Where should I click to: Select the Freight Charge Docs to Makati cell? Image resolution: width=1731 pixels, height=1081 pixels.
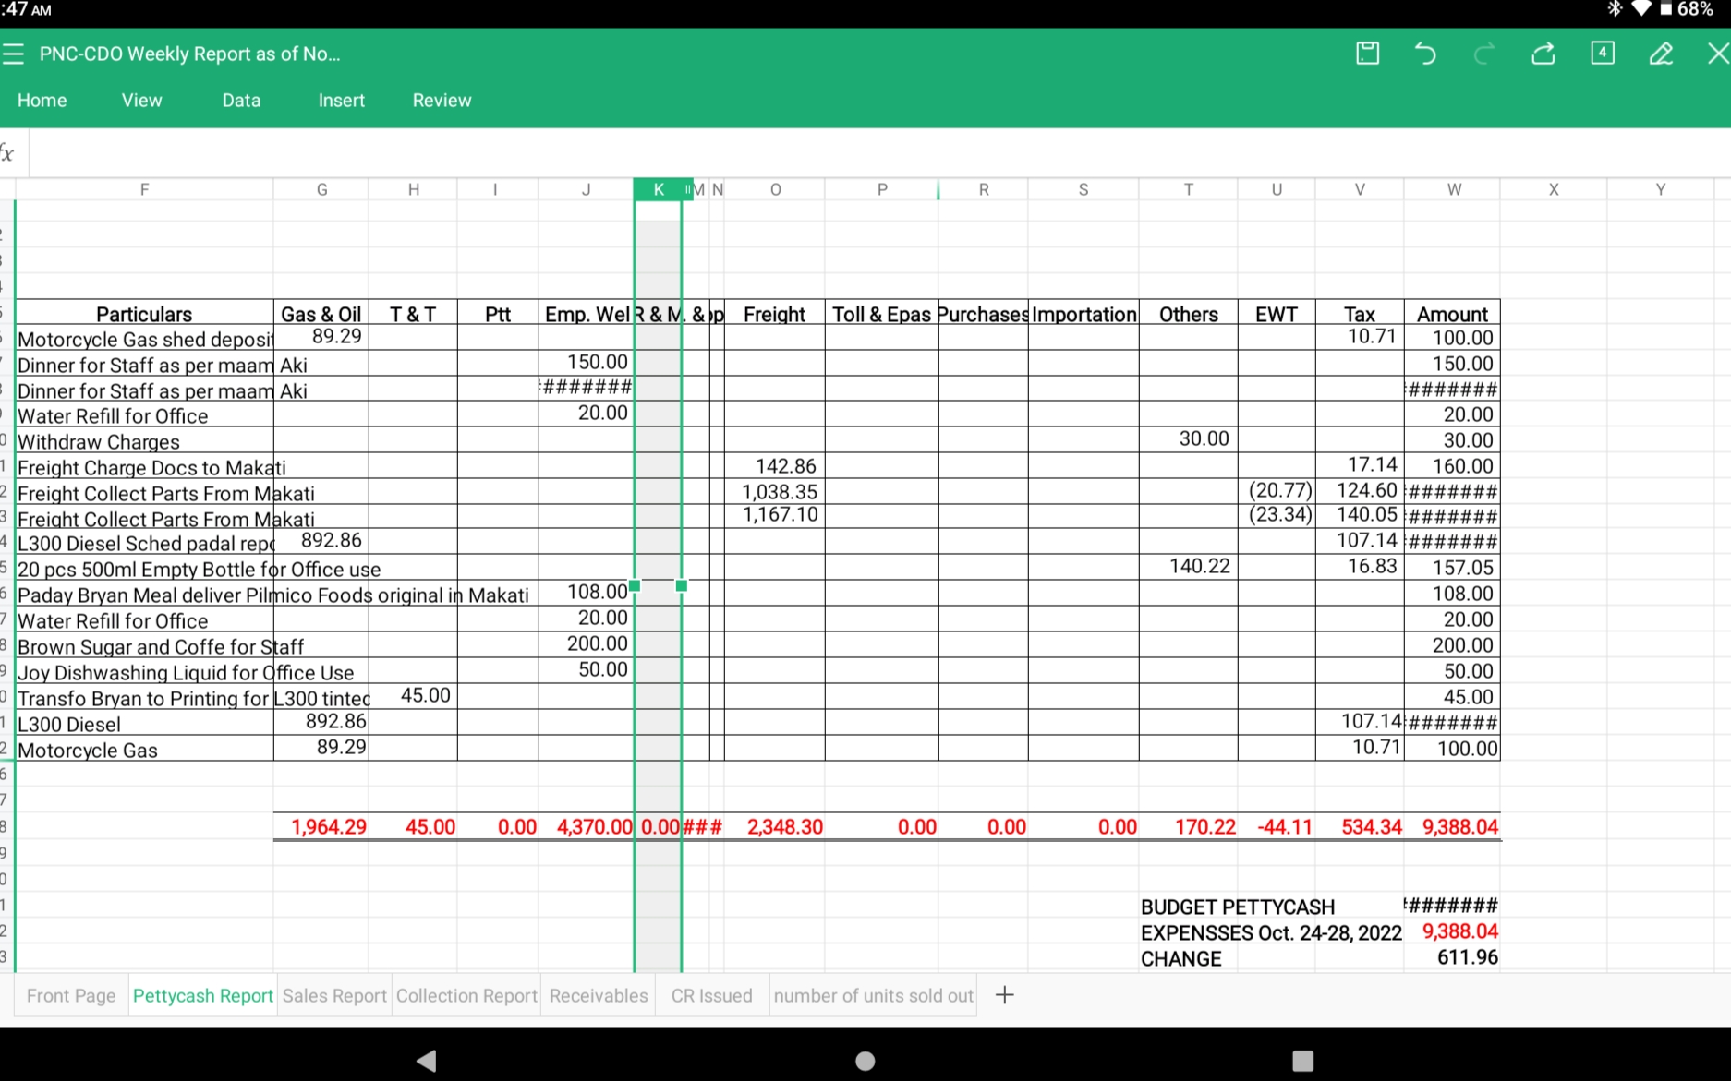(x=144, y=467)
